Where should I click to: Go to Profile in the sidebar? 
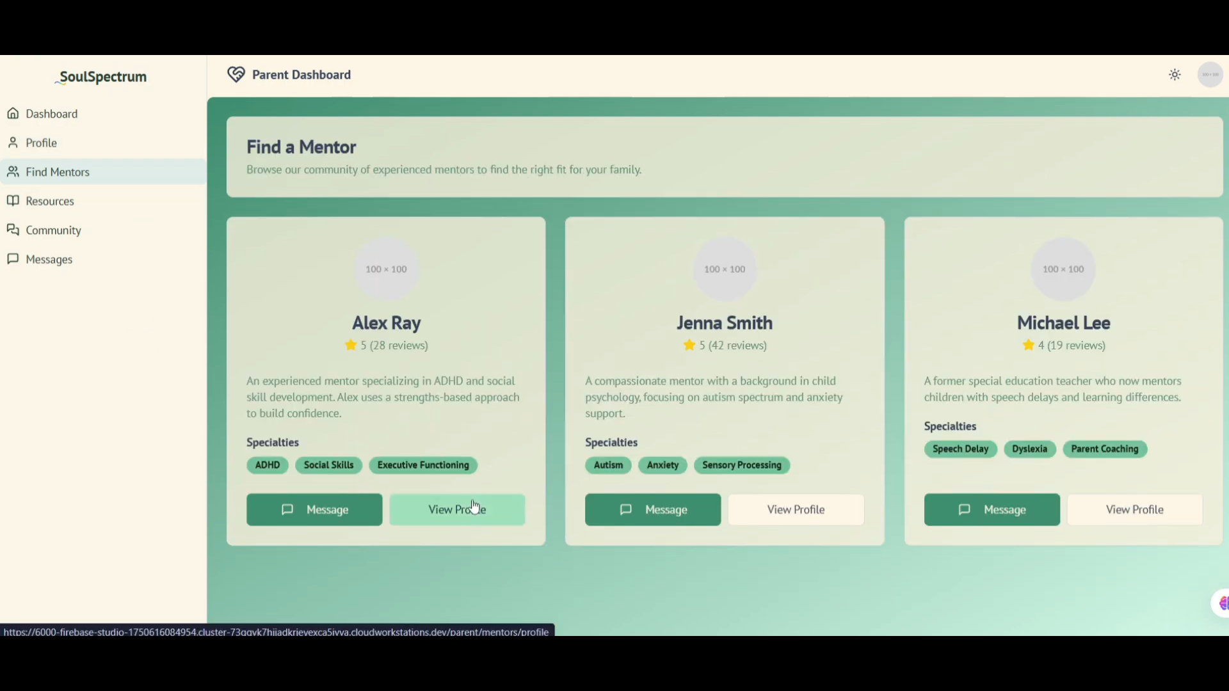pos(41,143)
